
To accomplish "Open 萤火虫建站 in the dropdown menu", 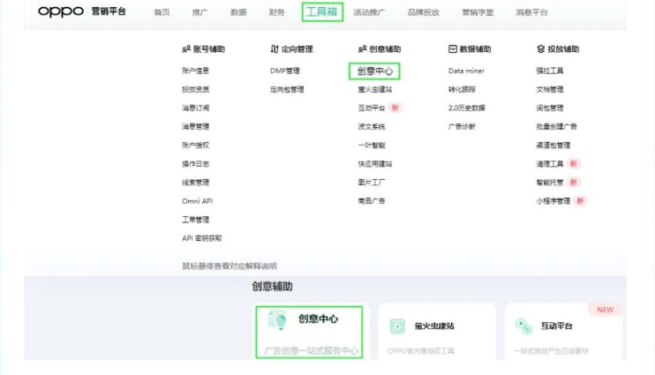I will click(374, 89).
